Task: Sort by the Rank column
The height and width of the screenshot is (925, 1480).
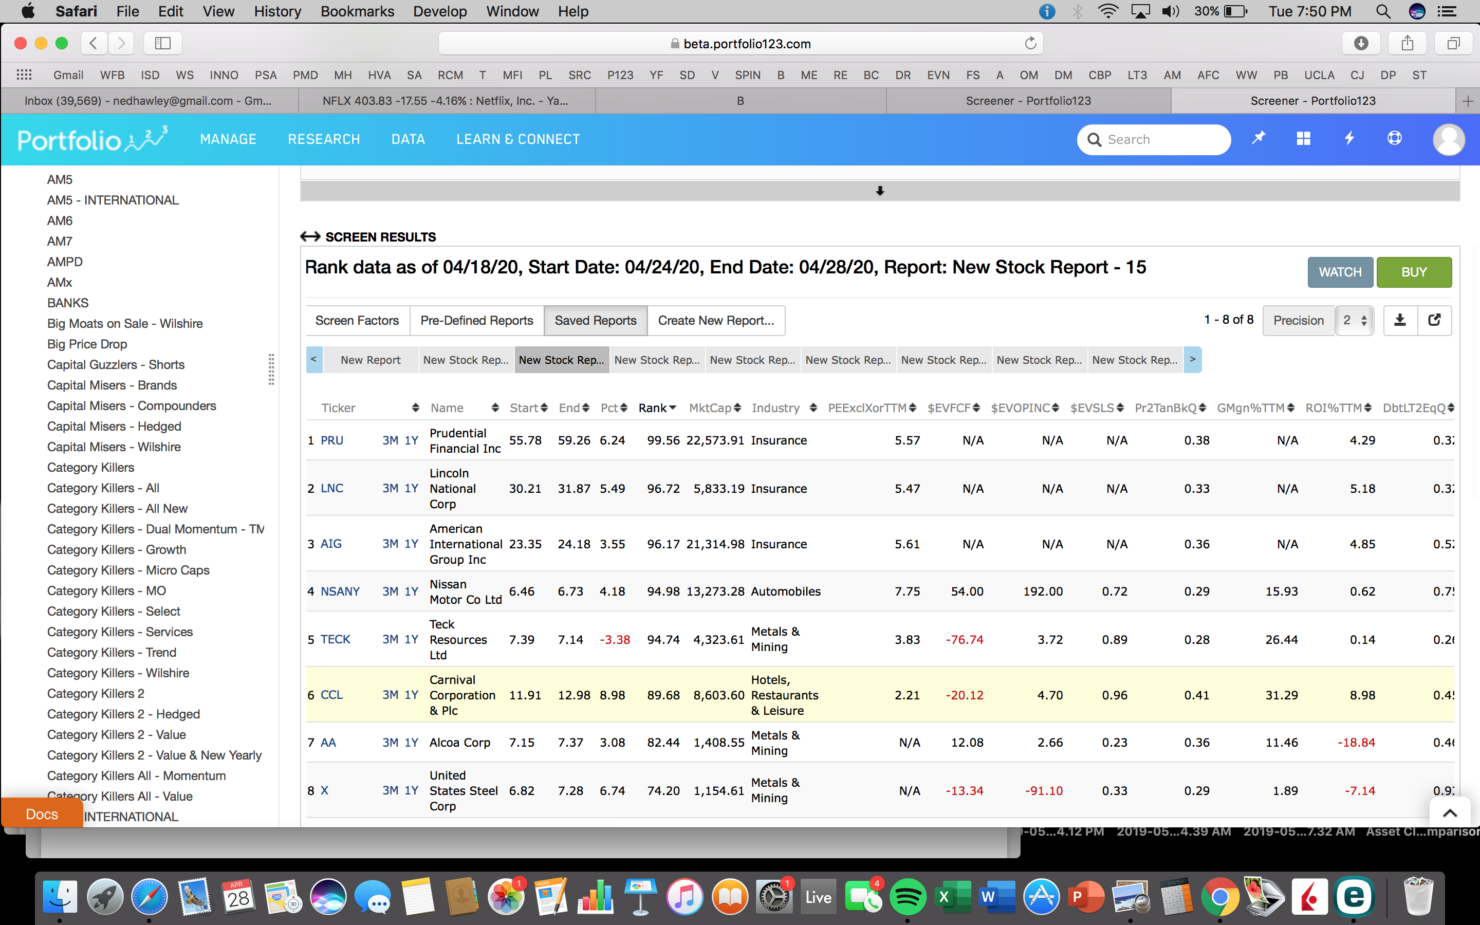Action: pyautogui.click(x=657, y=408)
